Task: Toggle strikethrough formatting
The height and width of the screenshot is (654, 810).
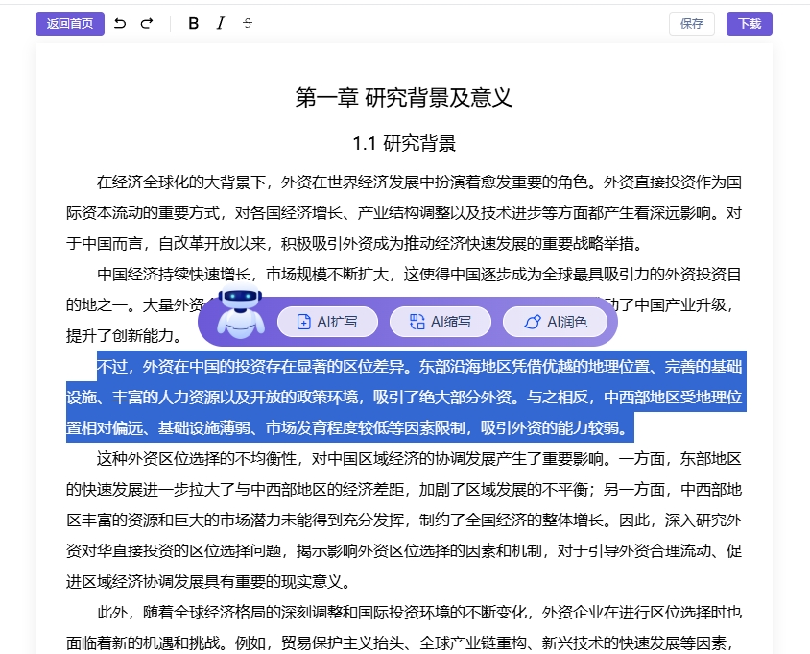Action: [x=248, y=23]
